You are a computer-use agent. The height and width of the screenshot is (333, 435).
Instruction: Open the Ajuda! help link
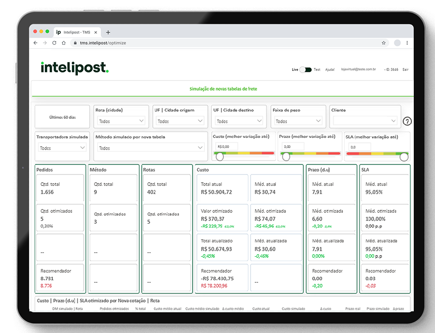pyautogui.click(x=330, y=69)
